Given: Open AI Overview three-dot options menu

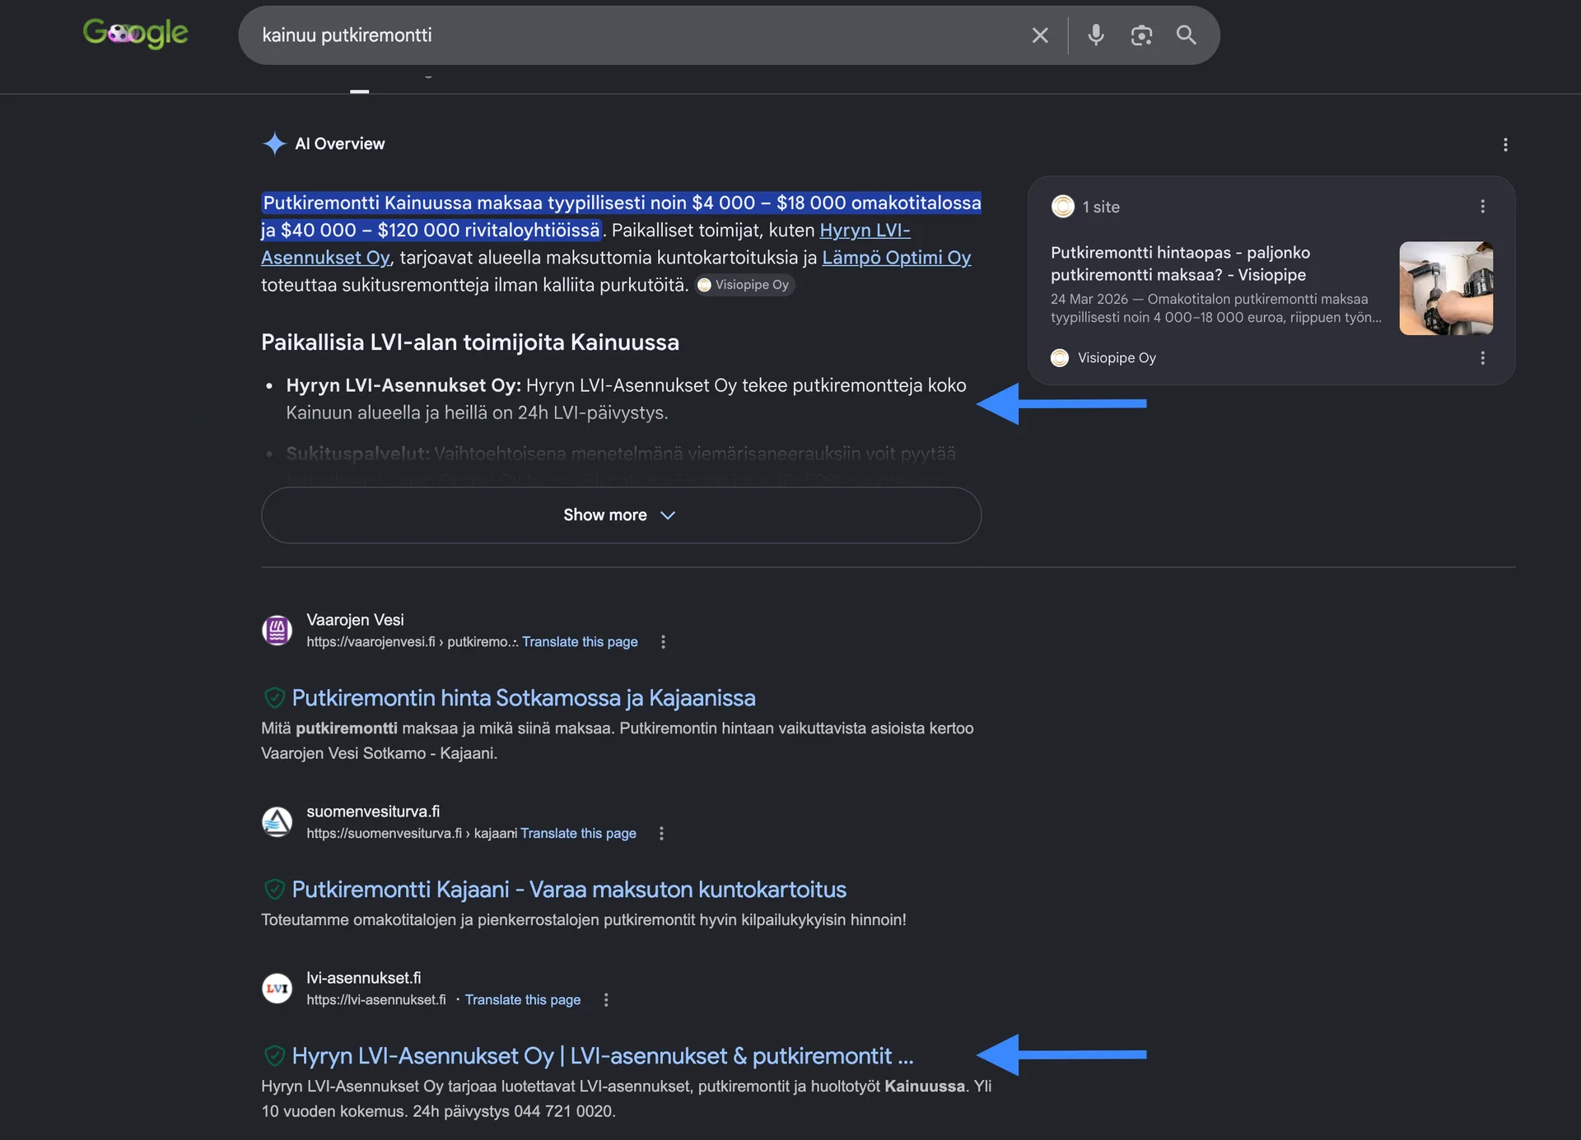Looking at the screenshot, I should tap(1505, 145).
